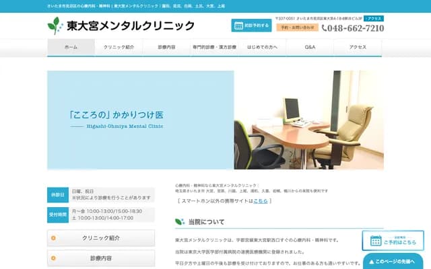
Task: Follow the こちら mobile site link
Action: pos(261,201)
